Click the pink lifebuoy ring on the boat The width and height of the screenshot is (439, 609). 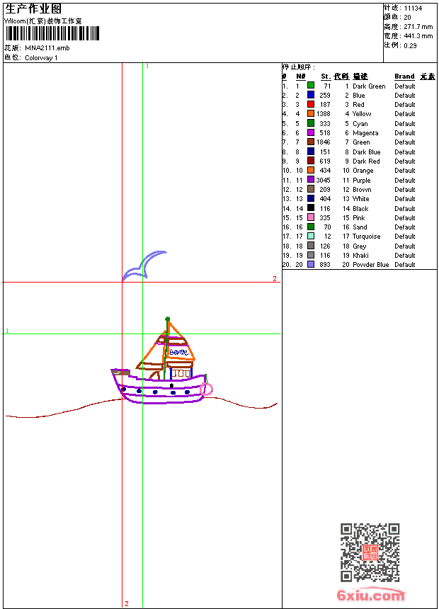(206, 389)
